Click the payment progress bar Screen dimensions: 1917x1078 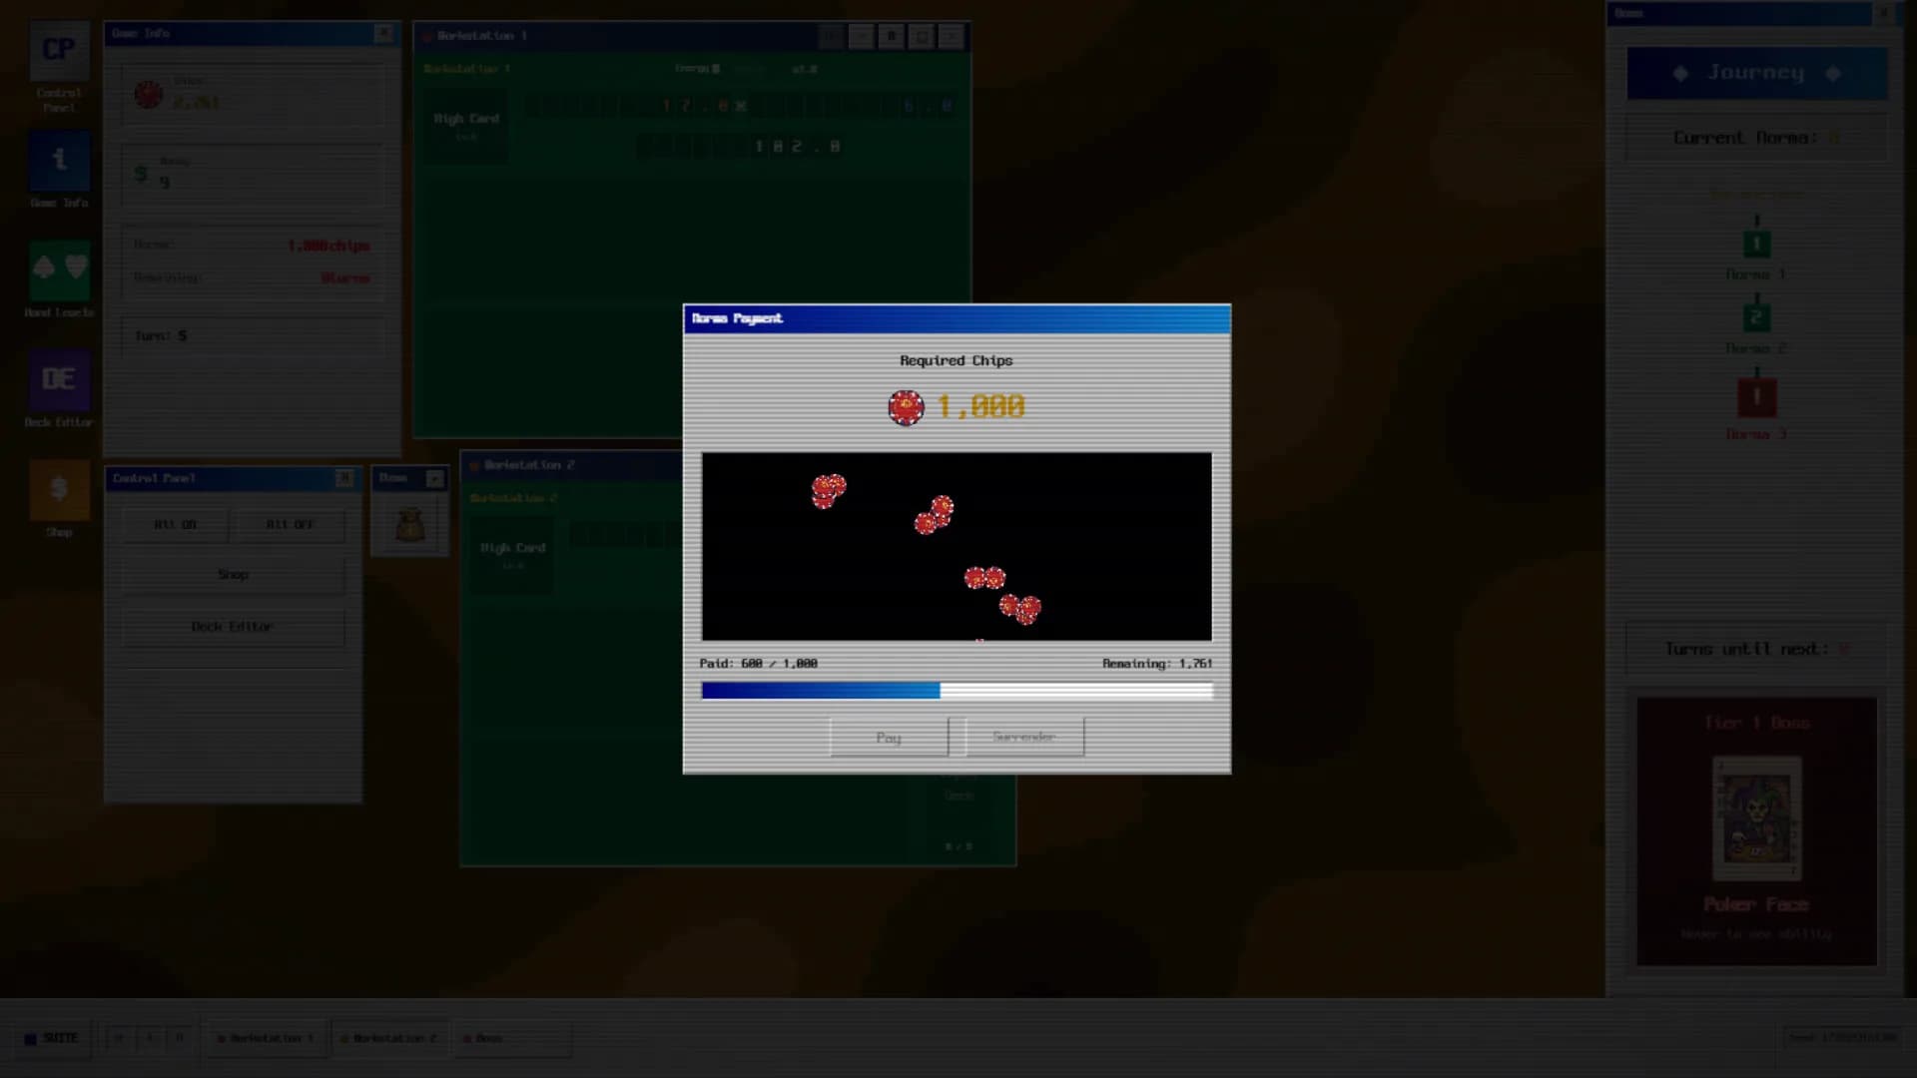957,691
